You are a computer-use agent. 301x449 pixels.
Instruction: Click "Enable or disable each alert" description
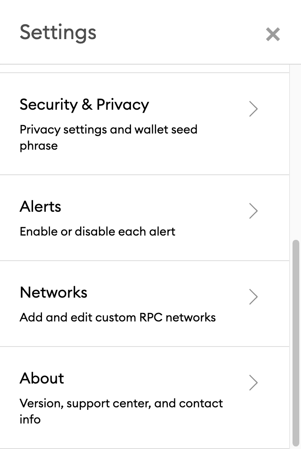[x=97, y=232]
